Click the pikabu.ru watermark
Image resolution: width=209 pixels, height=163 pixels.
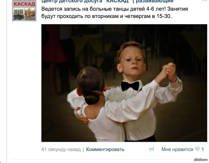201,160
